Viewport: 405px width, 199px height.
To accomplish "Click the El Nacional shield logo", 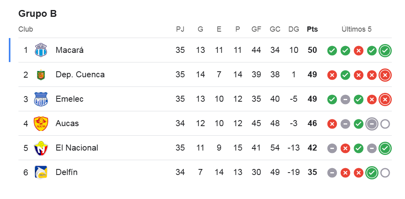I will [x=41, y=148].
